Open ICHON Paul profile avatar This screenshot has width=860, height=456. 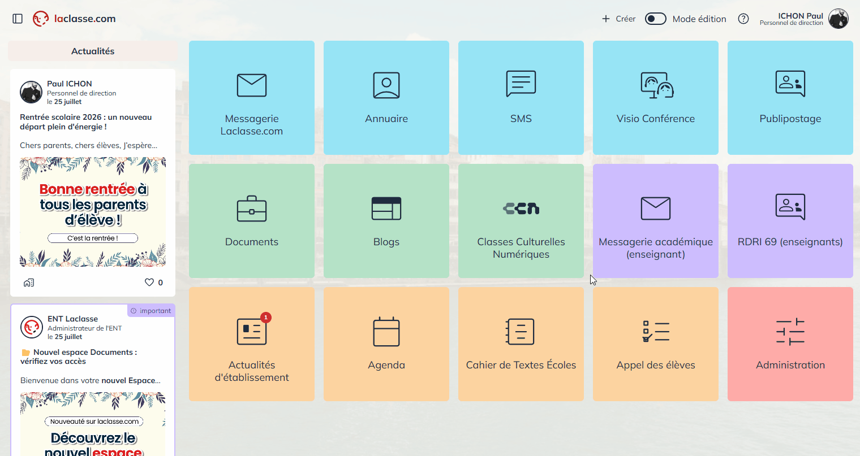click(838, 19)
